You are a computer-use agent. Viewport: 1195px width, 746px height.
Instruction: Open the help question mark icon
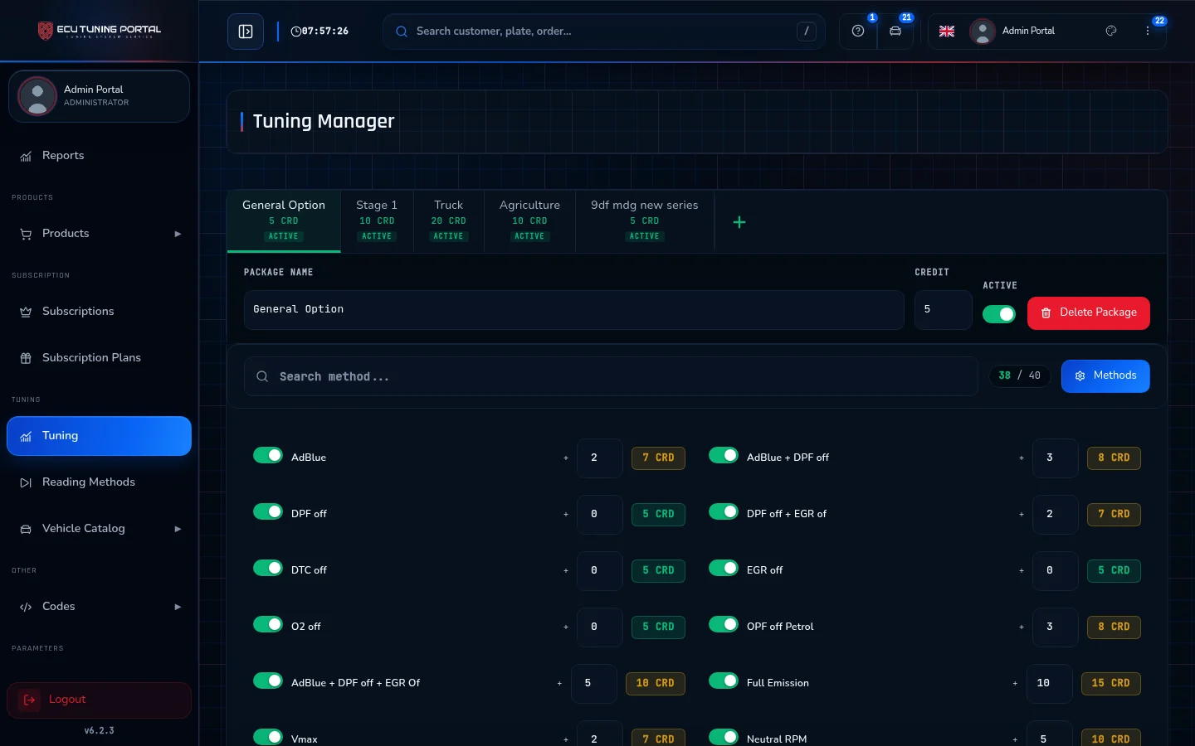[858, 31]
